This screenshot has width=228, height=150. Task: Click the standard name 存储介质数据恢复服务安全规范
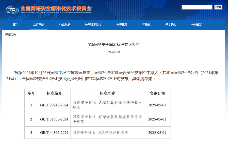[107, 119]
